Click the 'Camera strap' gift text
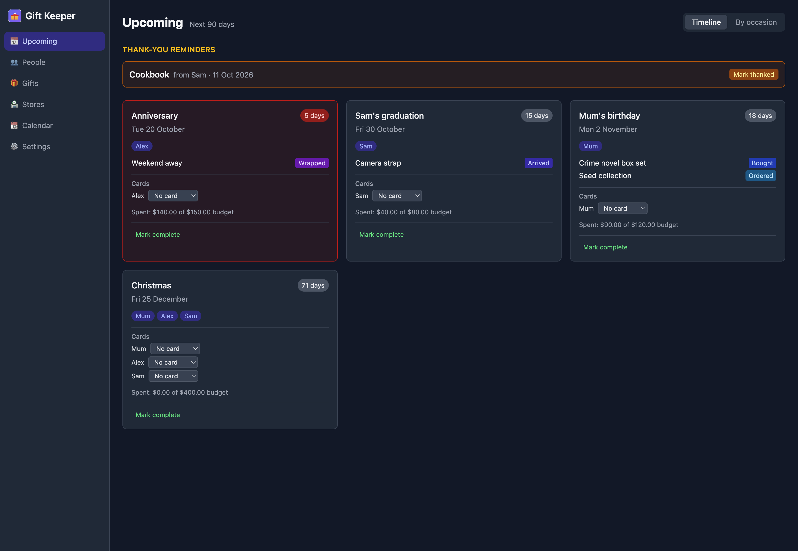The width and height of the screenshot is (798, 551). pyautogui.click(x=378, y=163)
